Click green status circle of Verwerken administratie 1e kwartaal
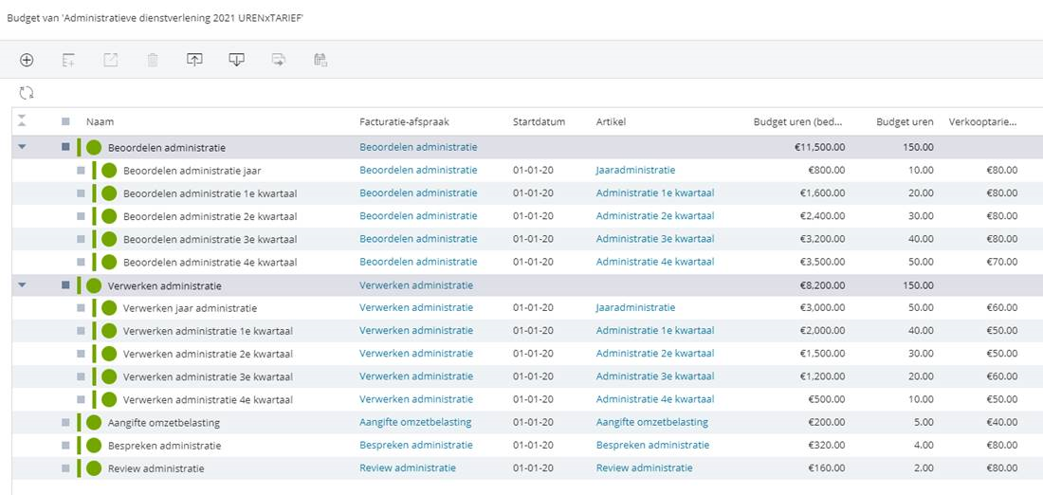 109,331
